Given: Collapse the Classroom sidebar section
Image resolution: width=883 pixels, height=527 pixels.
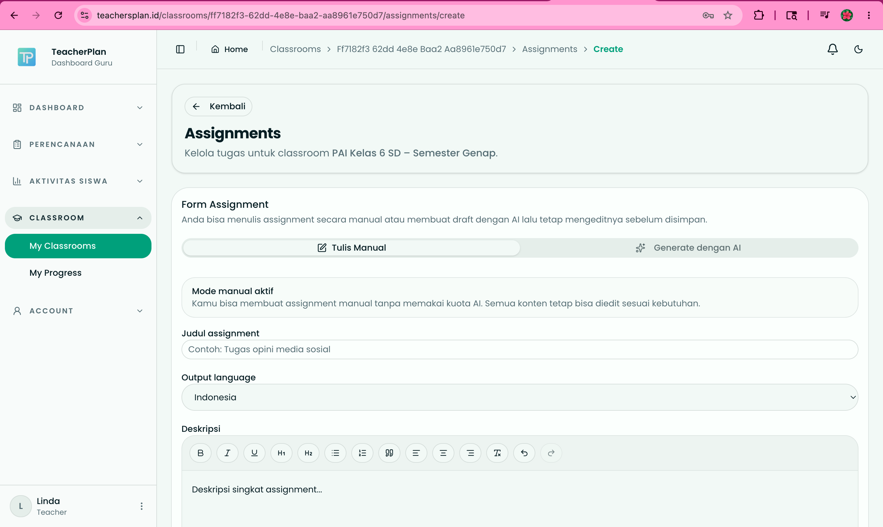Looking at the screenshot, I should (78, 218).
